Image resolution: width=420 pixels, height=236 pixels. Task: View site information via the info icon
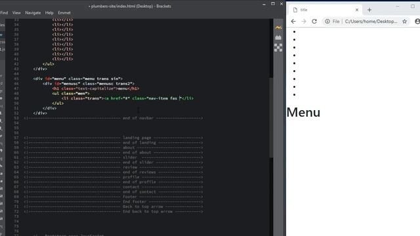tap(327, 22)
